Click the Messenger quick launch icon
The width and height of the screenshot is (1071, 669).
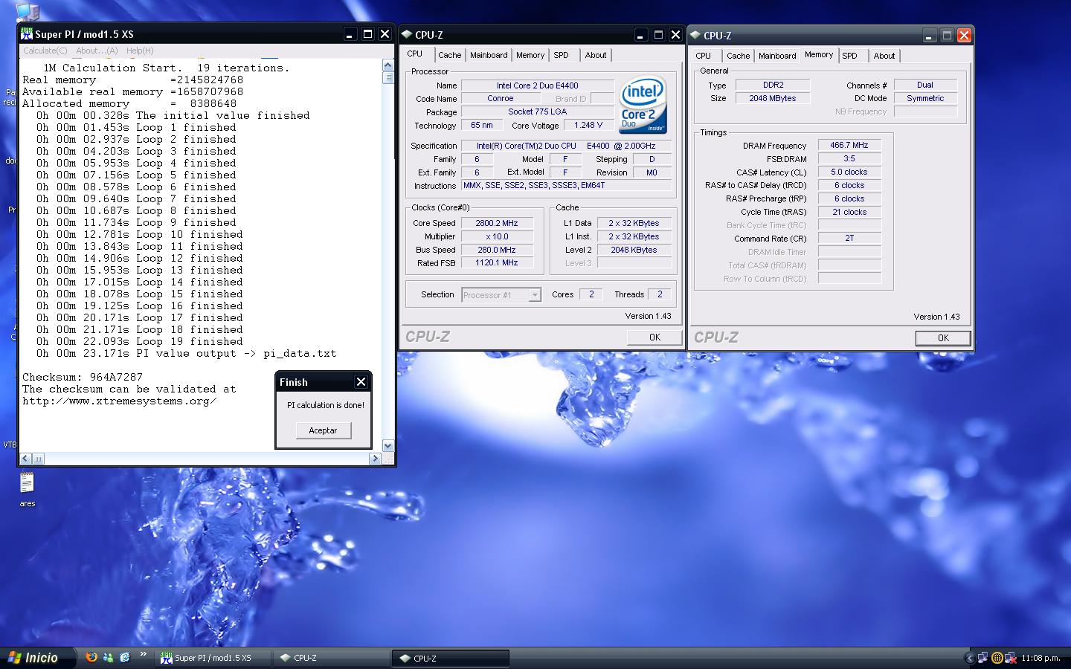tap(109, 657)
